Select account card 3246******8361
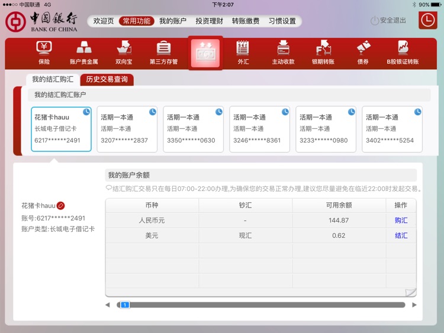The width and height of the screenshot is (444, 333). click(259, 129)
